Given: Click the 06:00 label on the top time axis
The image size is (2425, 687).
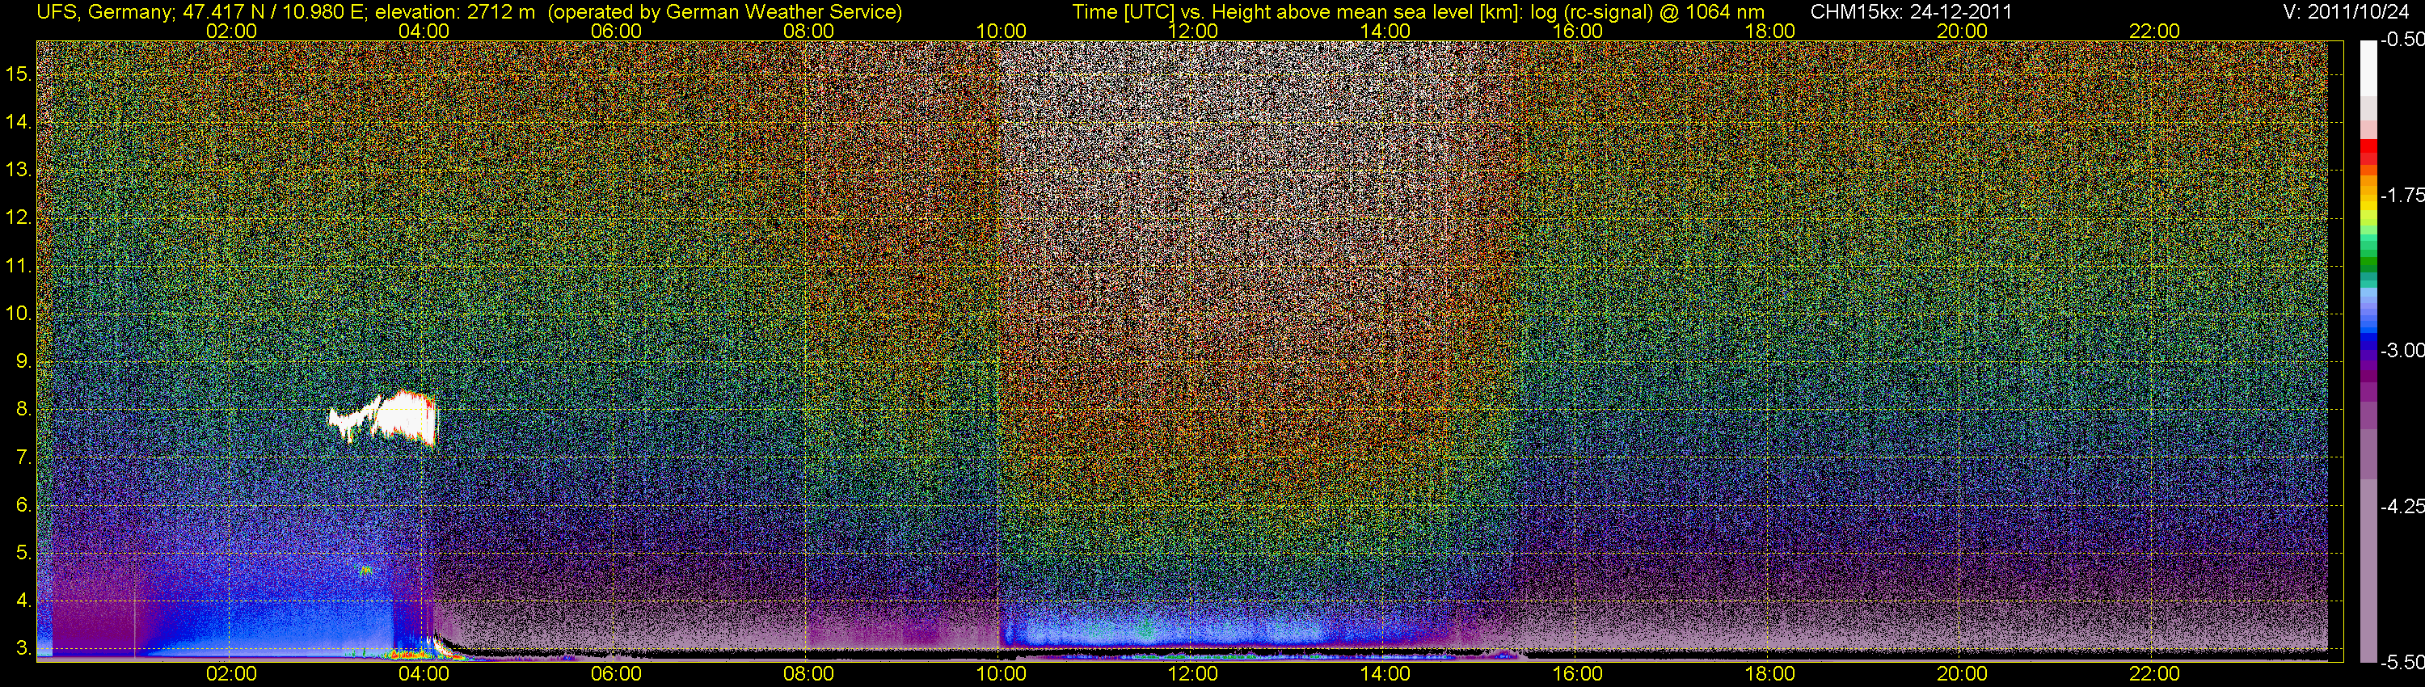Looking at the screenshot, I should pos(616,31).
